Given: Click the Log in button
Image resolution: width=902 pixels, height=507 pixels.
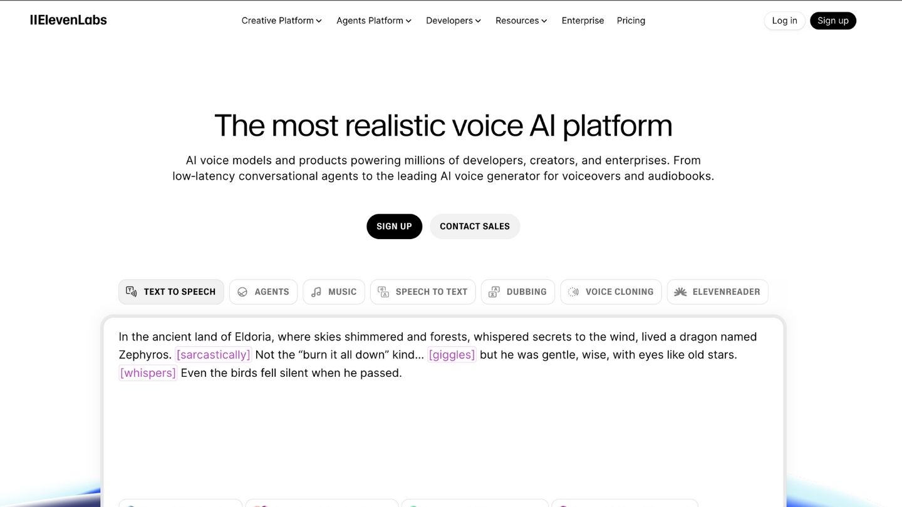Looking at the screenshot, I should pyautogui.click(x=784, y=21).
